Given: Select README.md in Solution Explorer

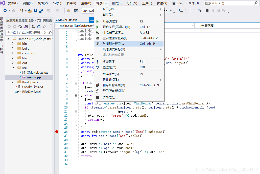Looking at the screenshot, I should [x=31, y=92].
